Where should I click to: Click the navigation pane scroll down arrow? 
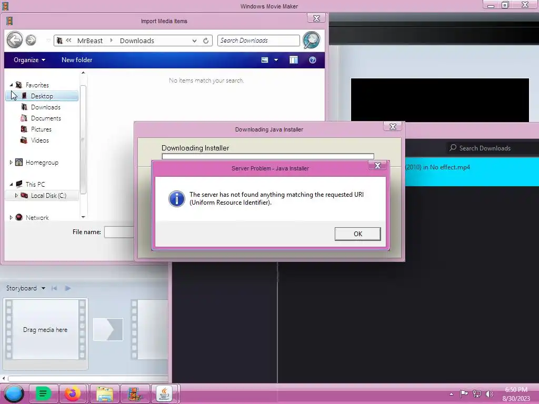click(x=83, y=217)
